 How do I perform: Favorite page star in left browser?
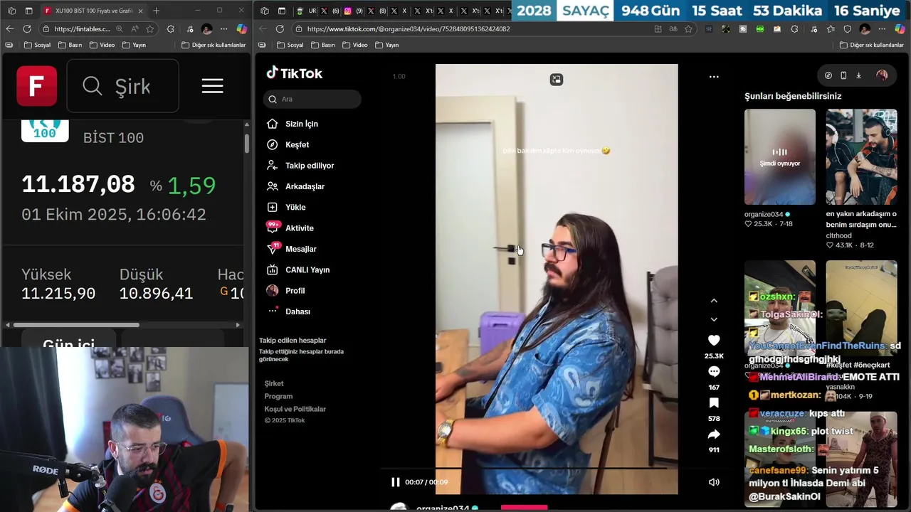(150, 28)
